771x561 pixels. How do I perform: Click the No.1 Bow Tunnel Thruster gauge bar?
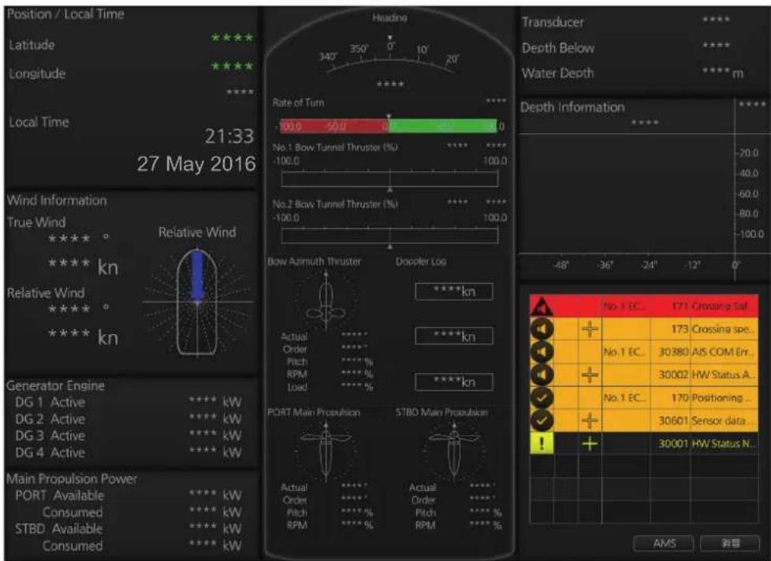(389, 179)
